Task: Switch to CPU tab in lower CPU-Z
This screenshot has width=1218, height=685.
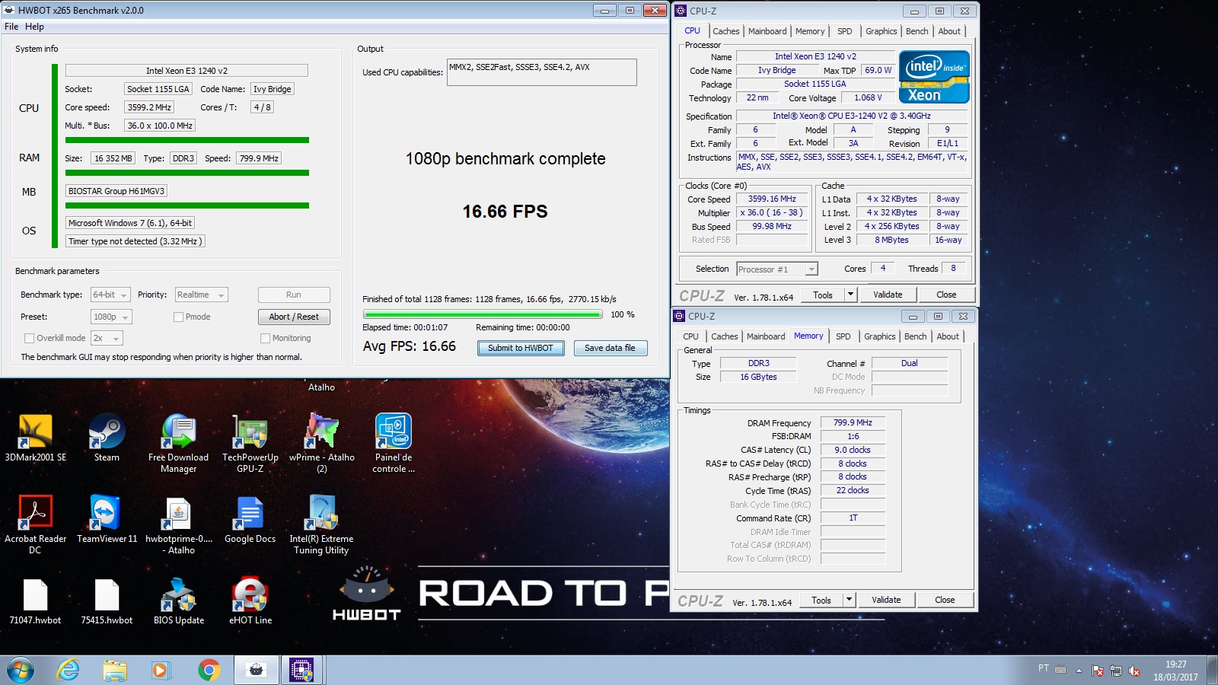Action: (690, 336)
